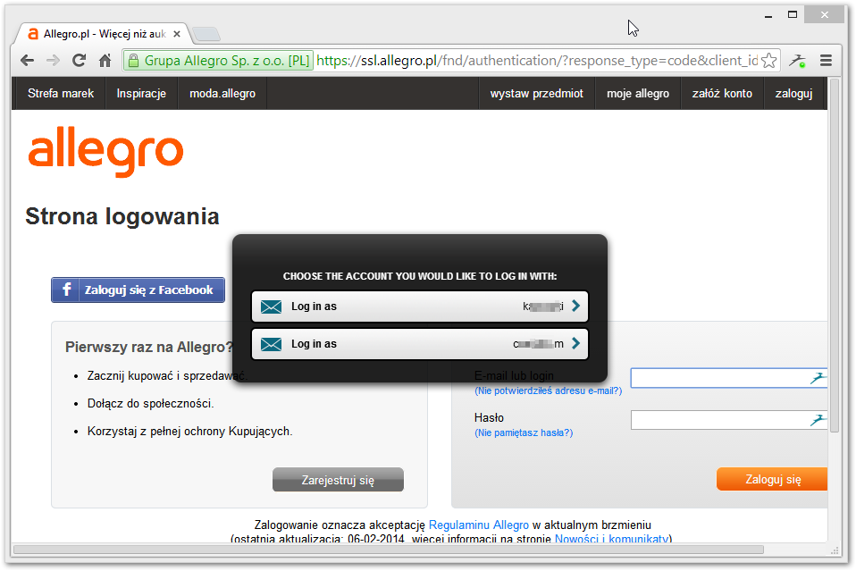Focus the Hasło password field

(x=729, y=420)
